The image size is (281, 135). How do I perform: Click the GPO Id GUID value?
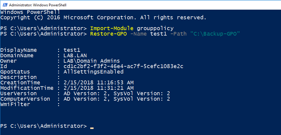tap(124, 66)
